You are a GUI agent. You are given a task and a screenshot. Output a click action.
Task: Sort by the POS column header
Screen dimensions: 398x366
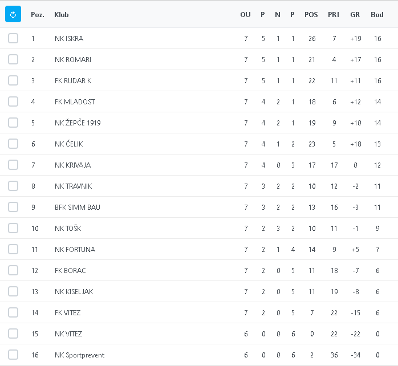(311, 15)
